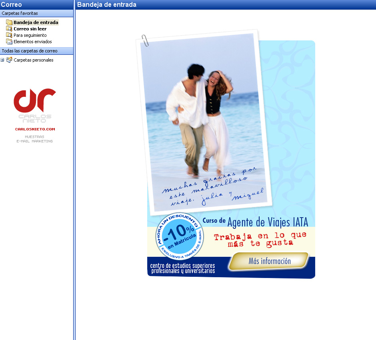Click the Carlos Nieto red logo
This screenshot has width=376, height=340.
tap(35, 101)
